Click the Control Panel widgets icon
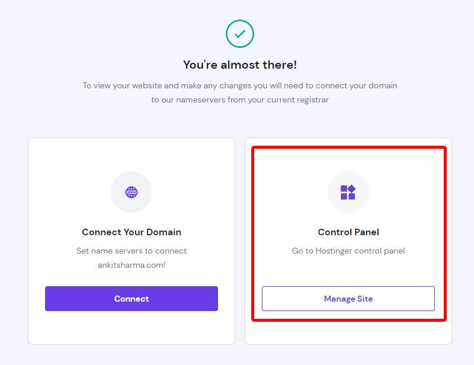474x365 pixels. pos(348,193)
